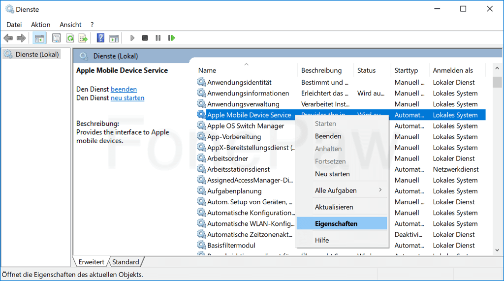Click the Forward arrow toolbar icon
The width and height of the screenshot is (504, 281).
(21, 38)
